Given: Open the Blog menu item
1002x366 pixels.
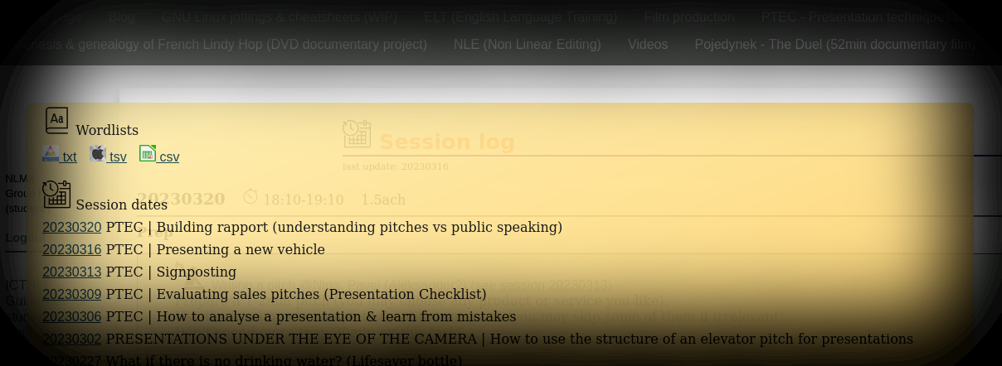Looking at the screenshot, I should coord(121,17).
